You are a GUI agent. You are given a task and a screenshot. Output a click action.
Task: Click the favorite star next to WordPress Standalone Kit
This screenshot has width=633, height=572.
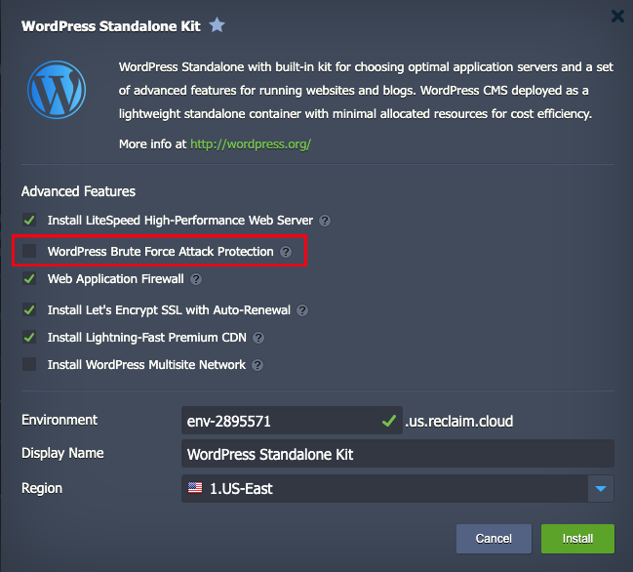coord(217,25)
